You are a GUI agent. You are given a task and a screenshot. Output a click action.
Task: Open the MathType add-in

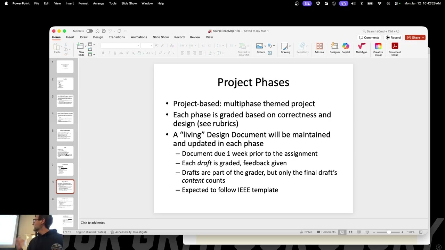(362, 48)
